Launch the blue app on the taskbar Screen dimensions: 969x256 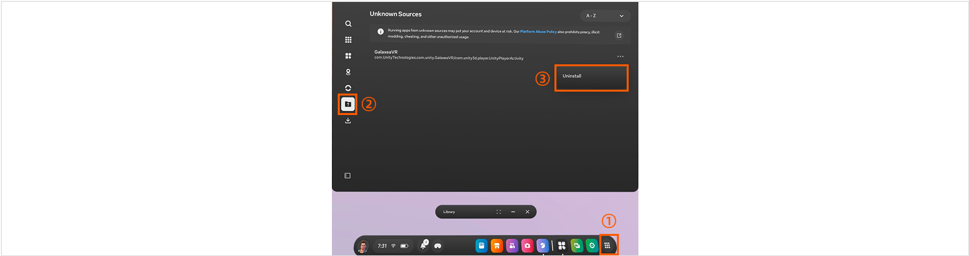coord(482,246)
